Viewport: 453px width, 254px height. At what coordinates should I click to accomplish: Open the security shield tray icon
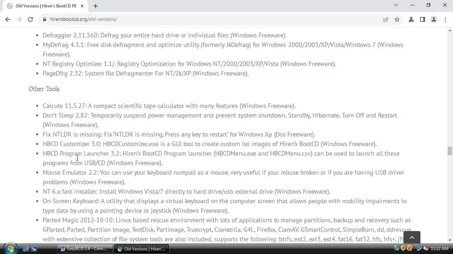(x=403, y=249)
